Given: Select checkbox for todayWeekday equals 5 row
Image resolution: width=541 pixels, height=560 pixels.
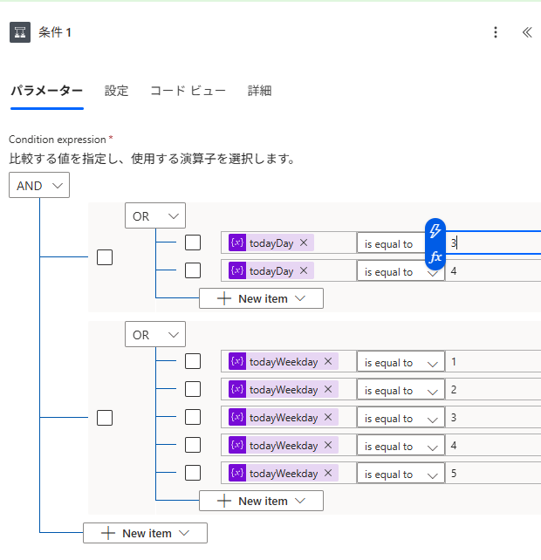Looking at the screenshot, I should tap(193, 473).
